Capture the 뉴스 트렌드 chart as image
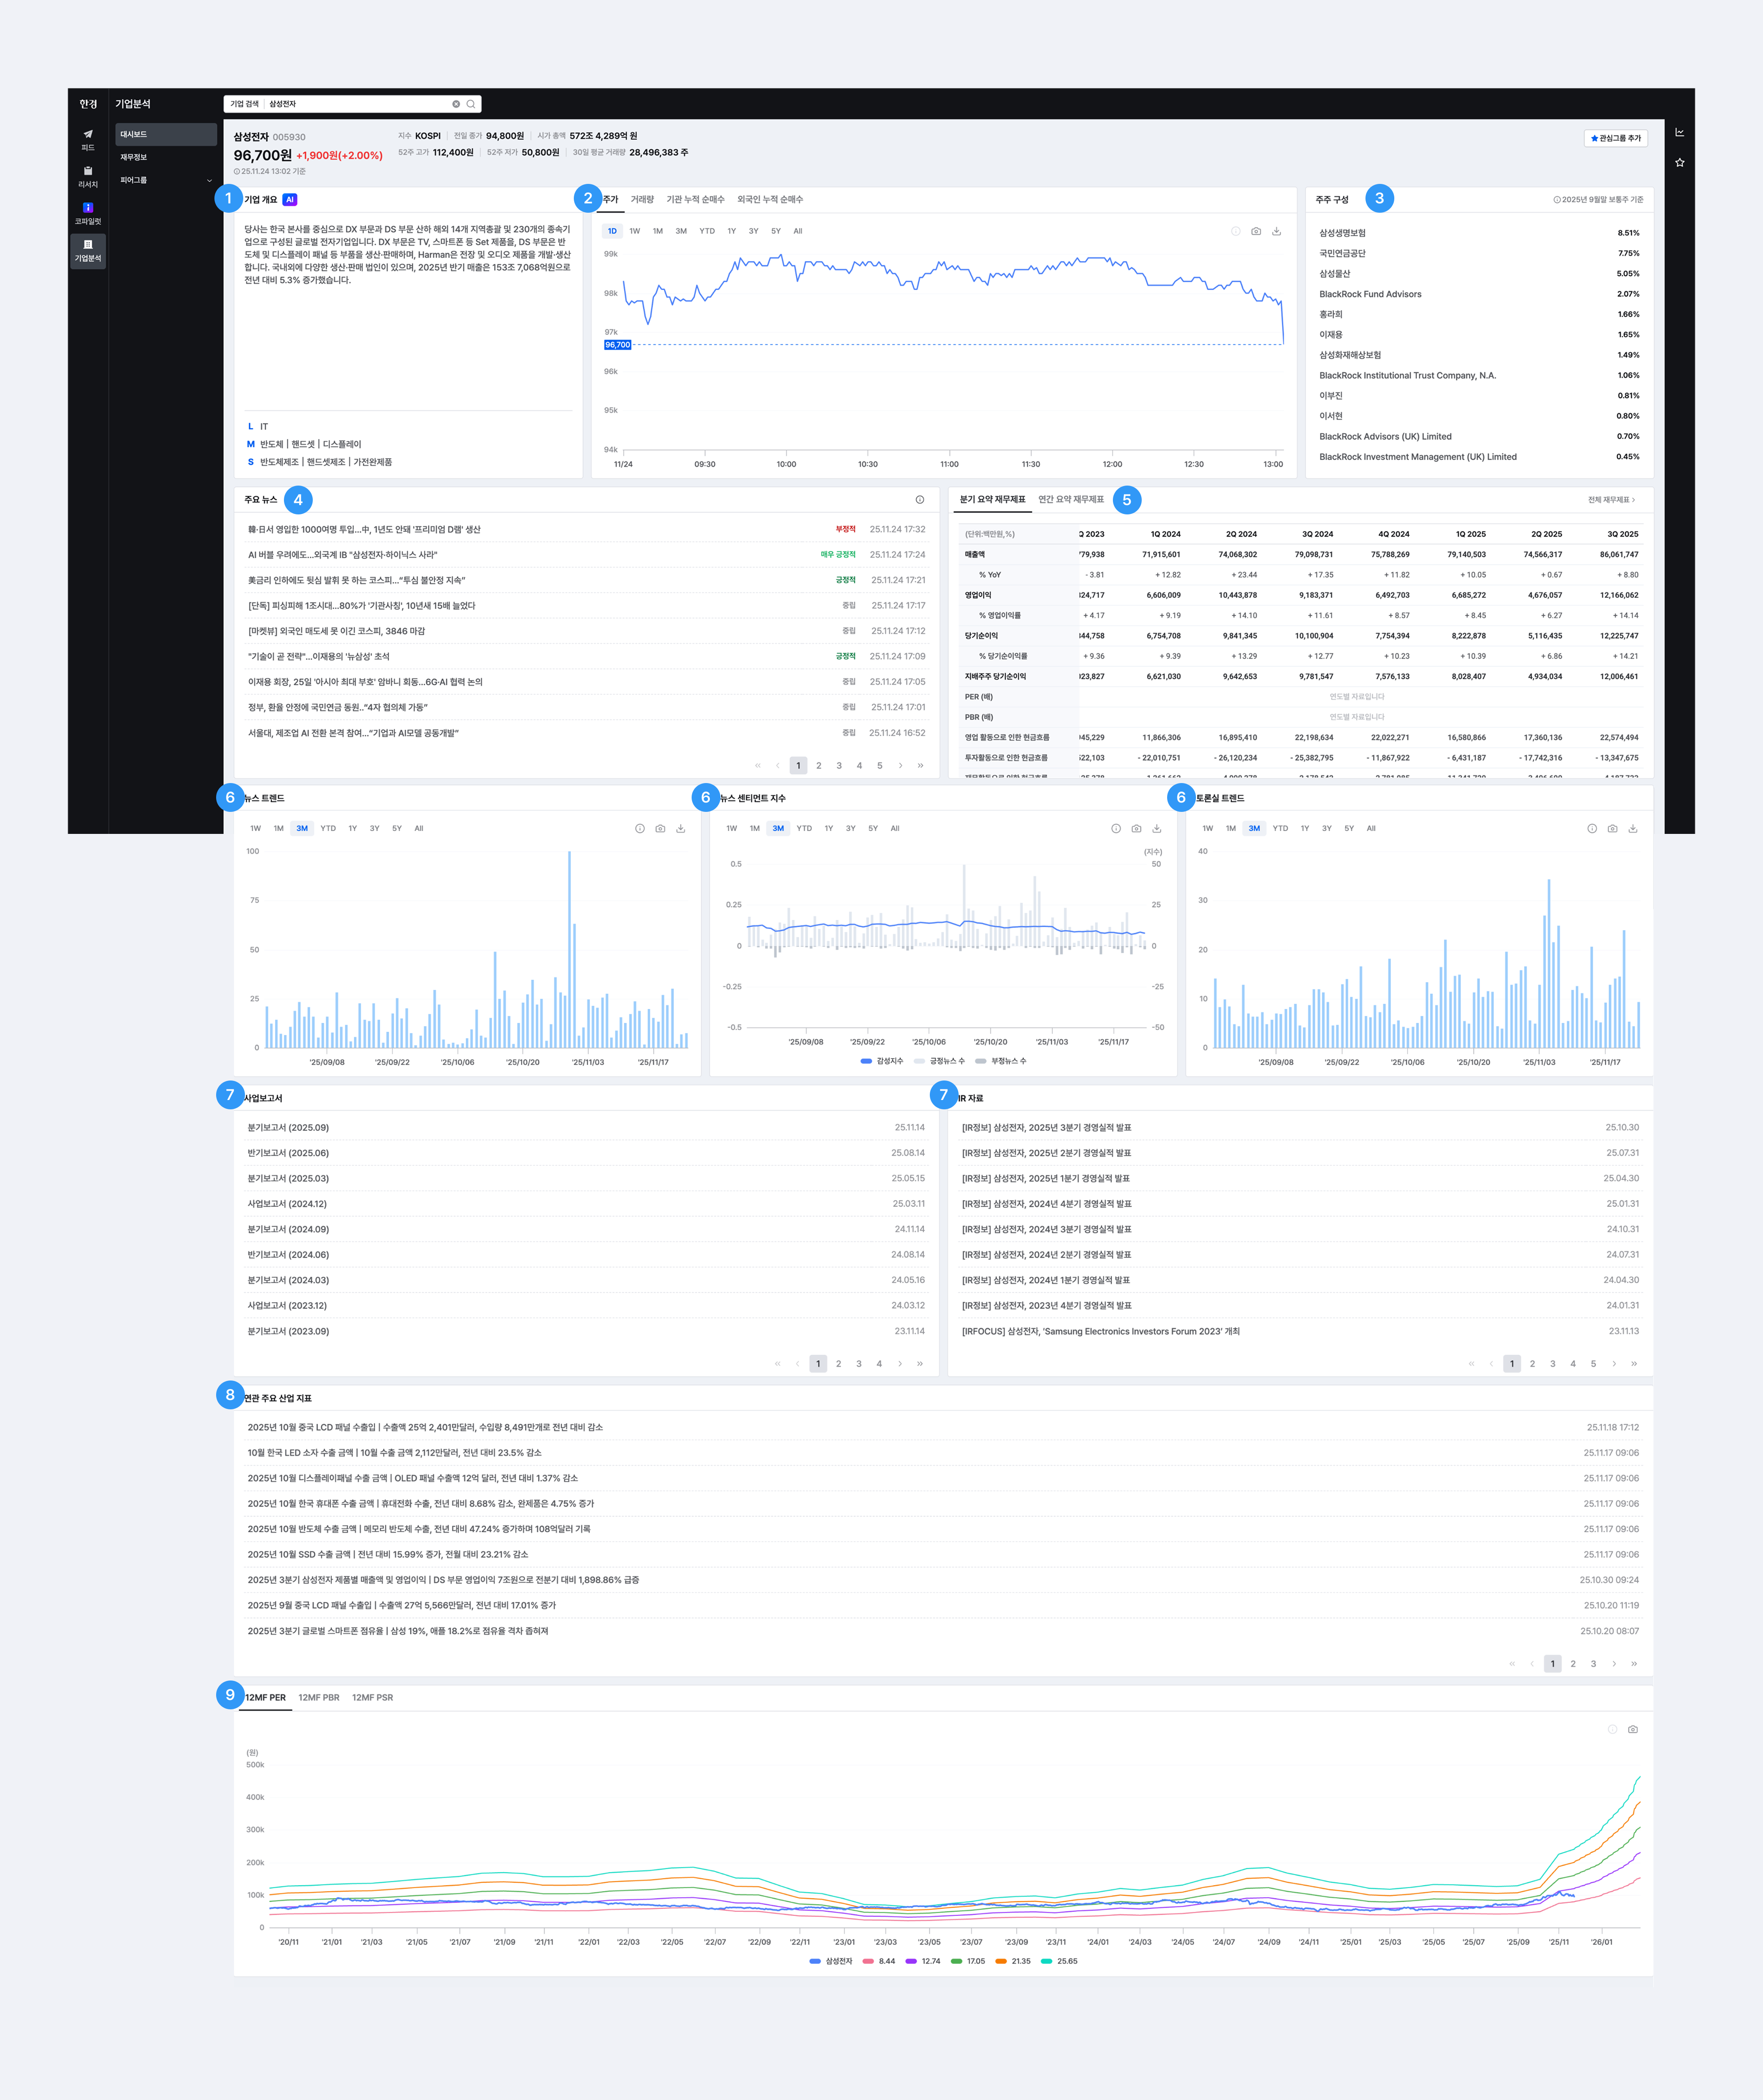The image size is (1763, 2100). click(660, 829)
